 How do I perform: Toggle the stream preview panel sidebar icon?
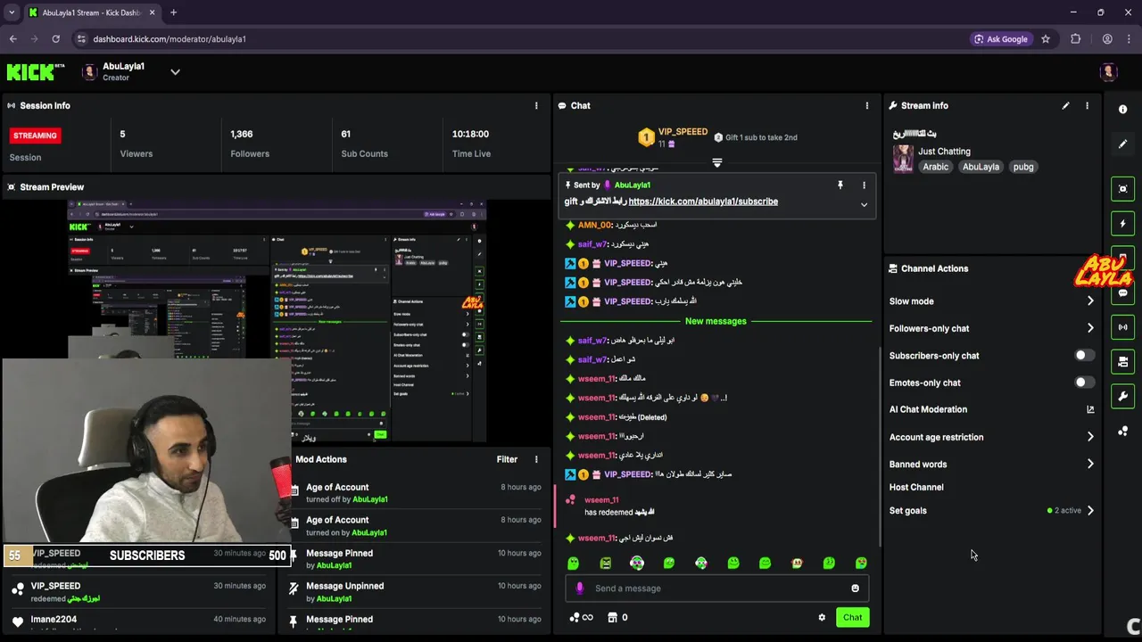coord(1122,188)
